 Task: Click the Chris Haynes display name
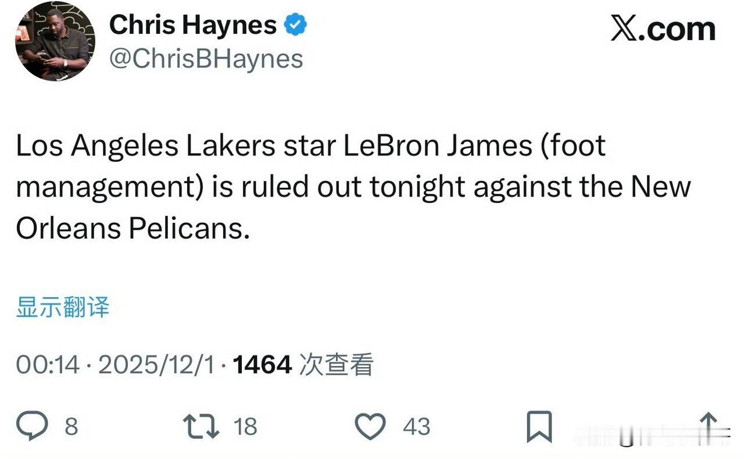pos(192,24)
